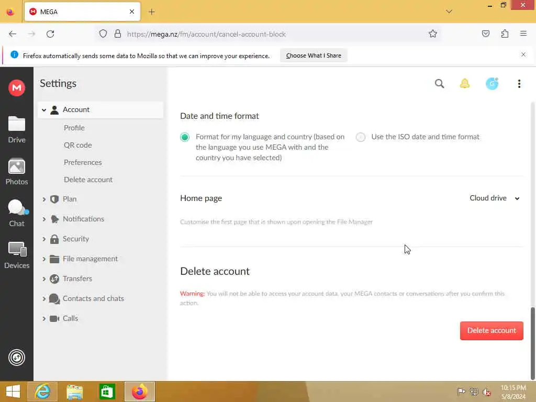Screen dimensions: 536x402
Task: Open the Drive section
Action: point(16,130)
